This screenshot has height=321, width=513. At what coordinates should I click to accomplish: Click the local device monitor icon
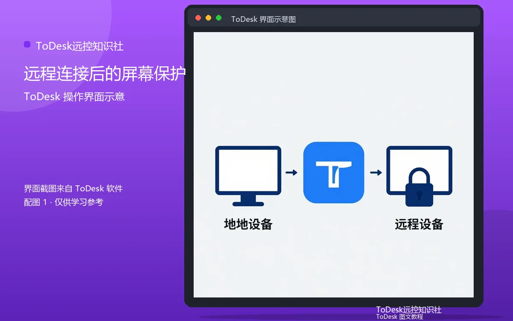click(248, 176)
